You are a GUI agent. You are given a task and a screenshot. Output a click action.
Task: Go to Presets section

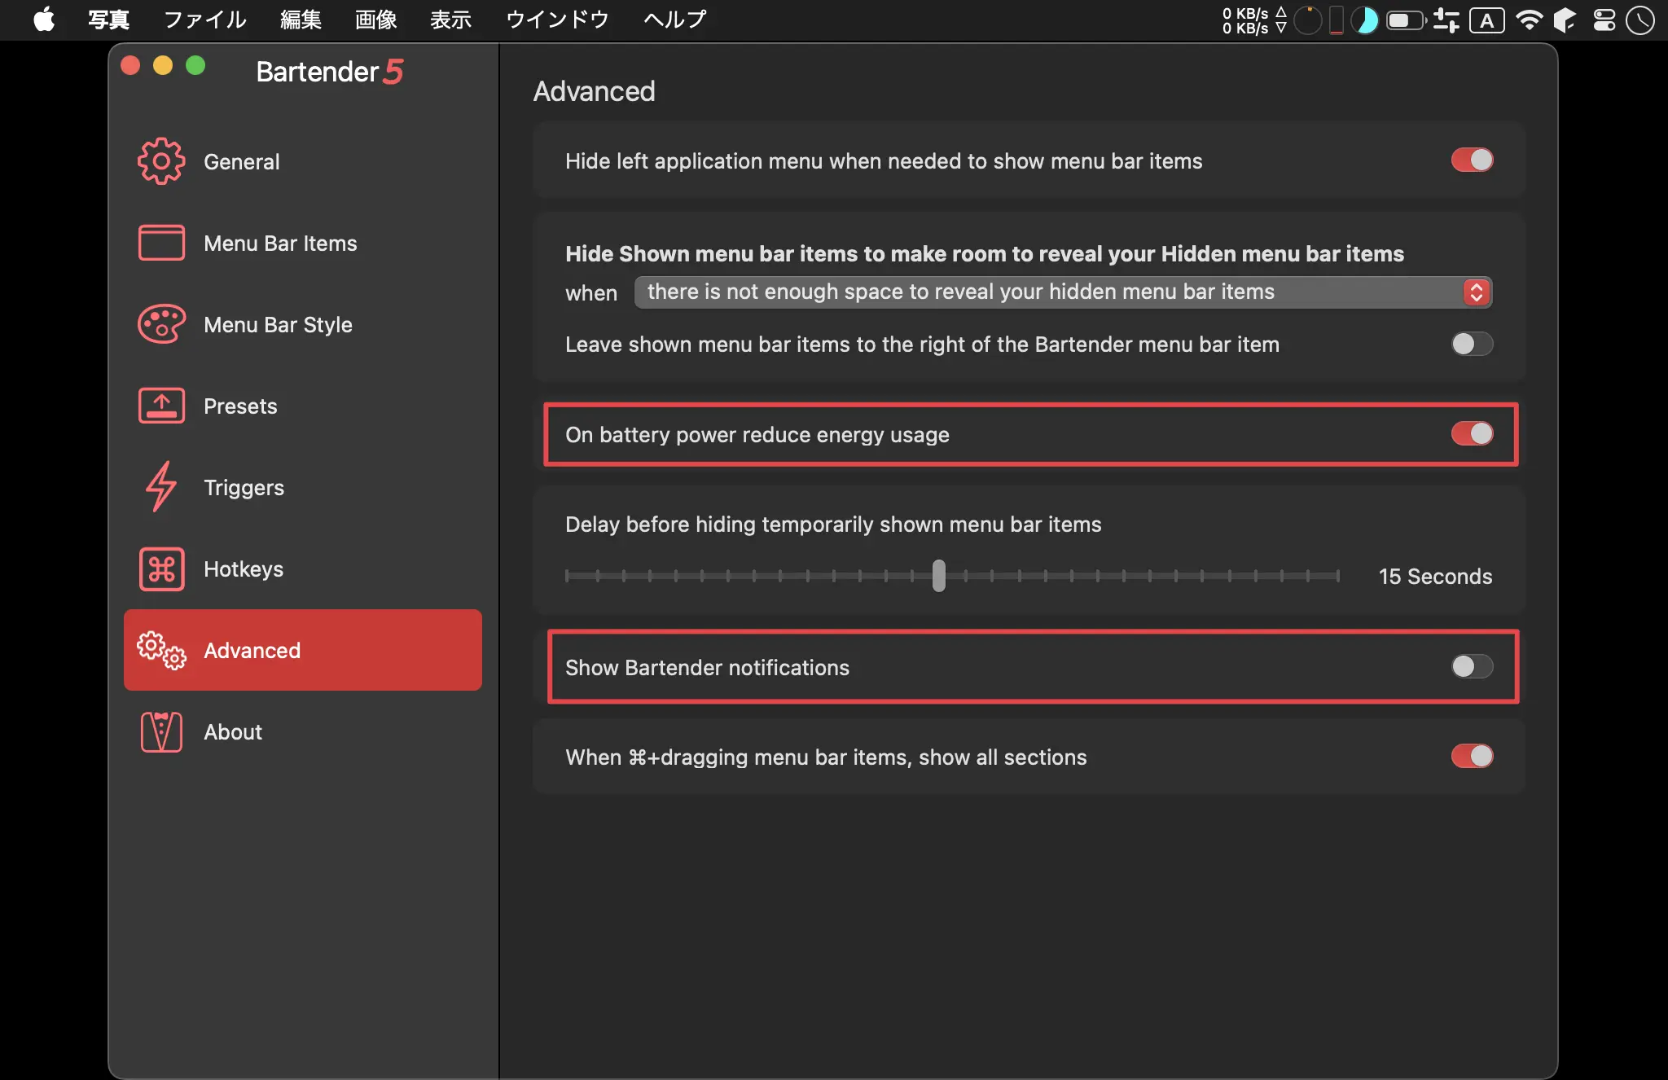(303, 406)
